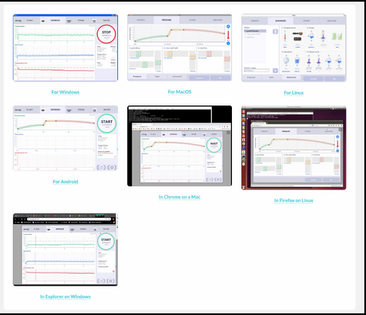Image resolution: width=366 pixels, height=315 pixels.
Task: Click the step name input field in the Linux screenshot
Action: (x=257, y=70)
